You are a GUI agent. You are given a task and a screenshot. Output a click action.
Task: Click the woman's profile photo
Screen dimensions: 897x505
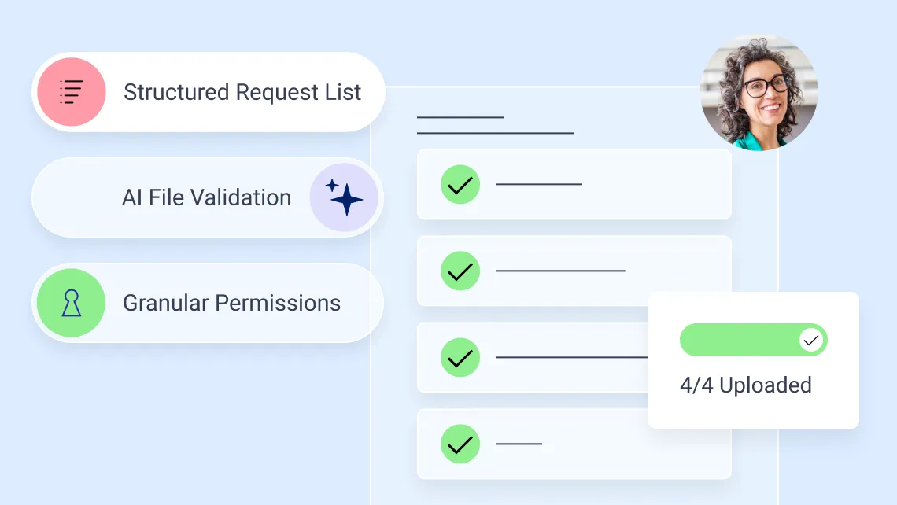759,92
